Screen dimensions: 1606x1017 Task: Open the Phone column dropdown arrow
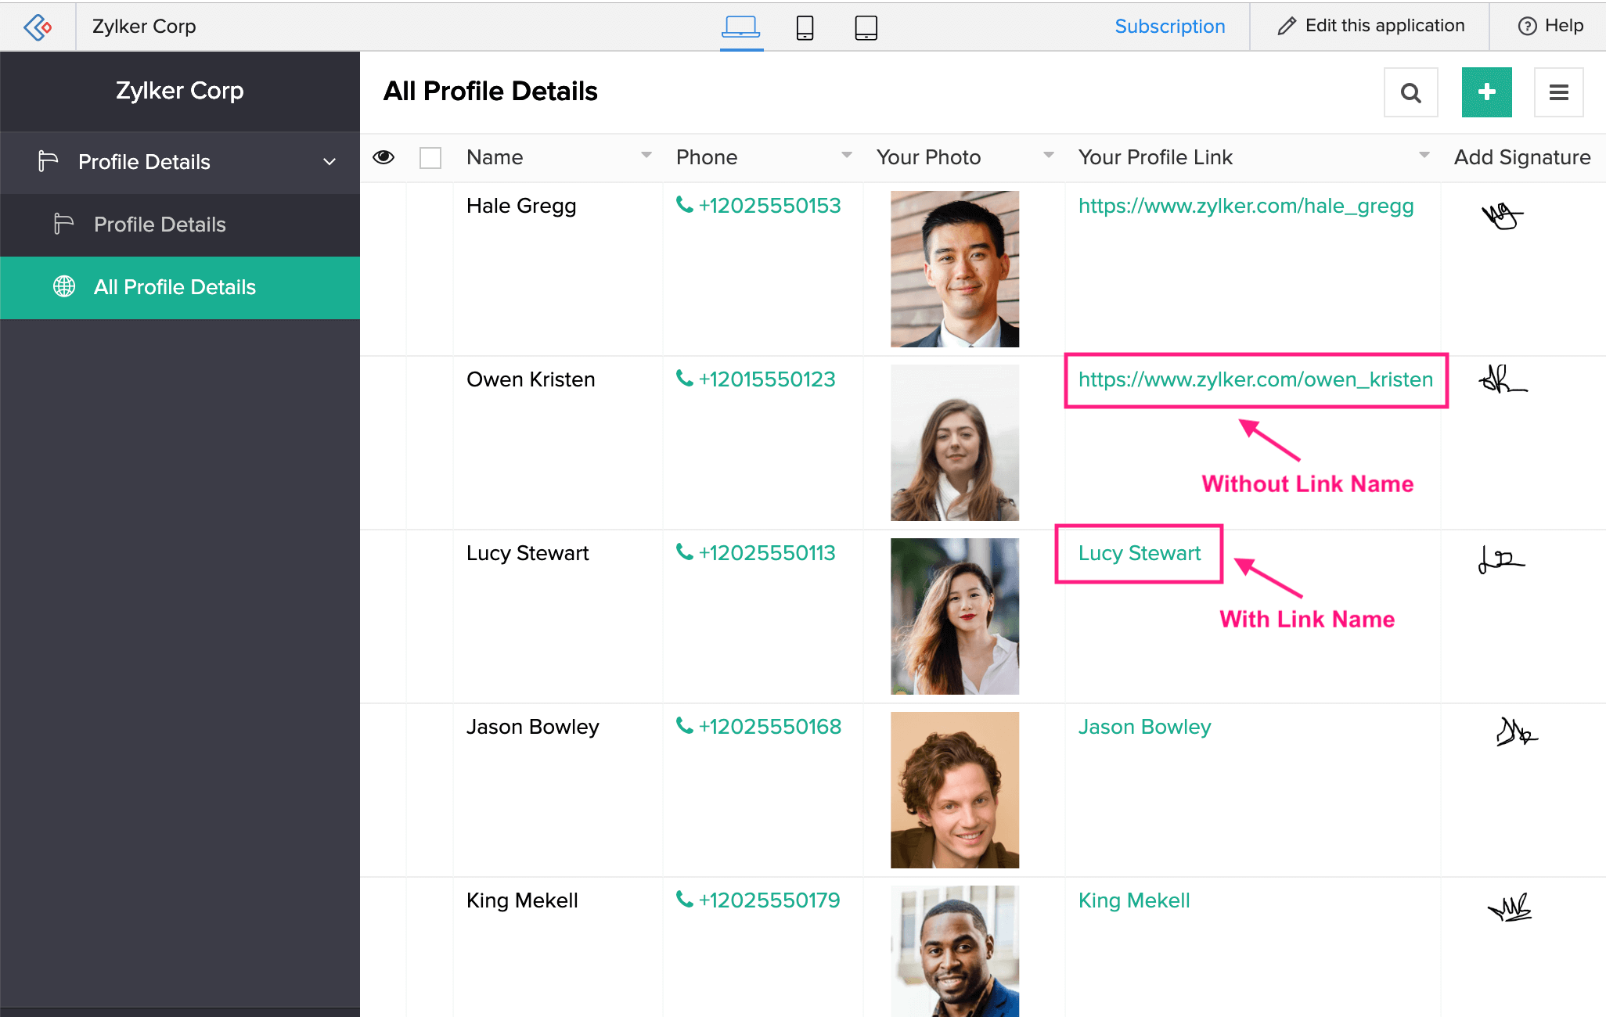pos(847,156)
